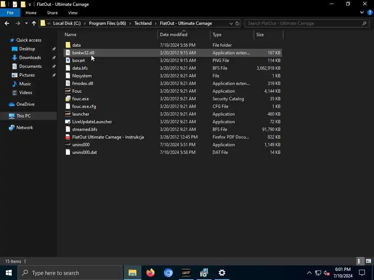Expand the ribbon with the chevron
This screenshot has height=280, width=374.
point(362,13)
